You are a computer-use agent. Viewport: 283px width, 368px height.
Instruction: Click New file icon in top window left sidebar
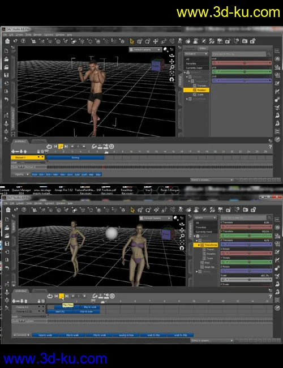click(x=6, y=51)
